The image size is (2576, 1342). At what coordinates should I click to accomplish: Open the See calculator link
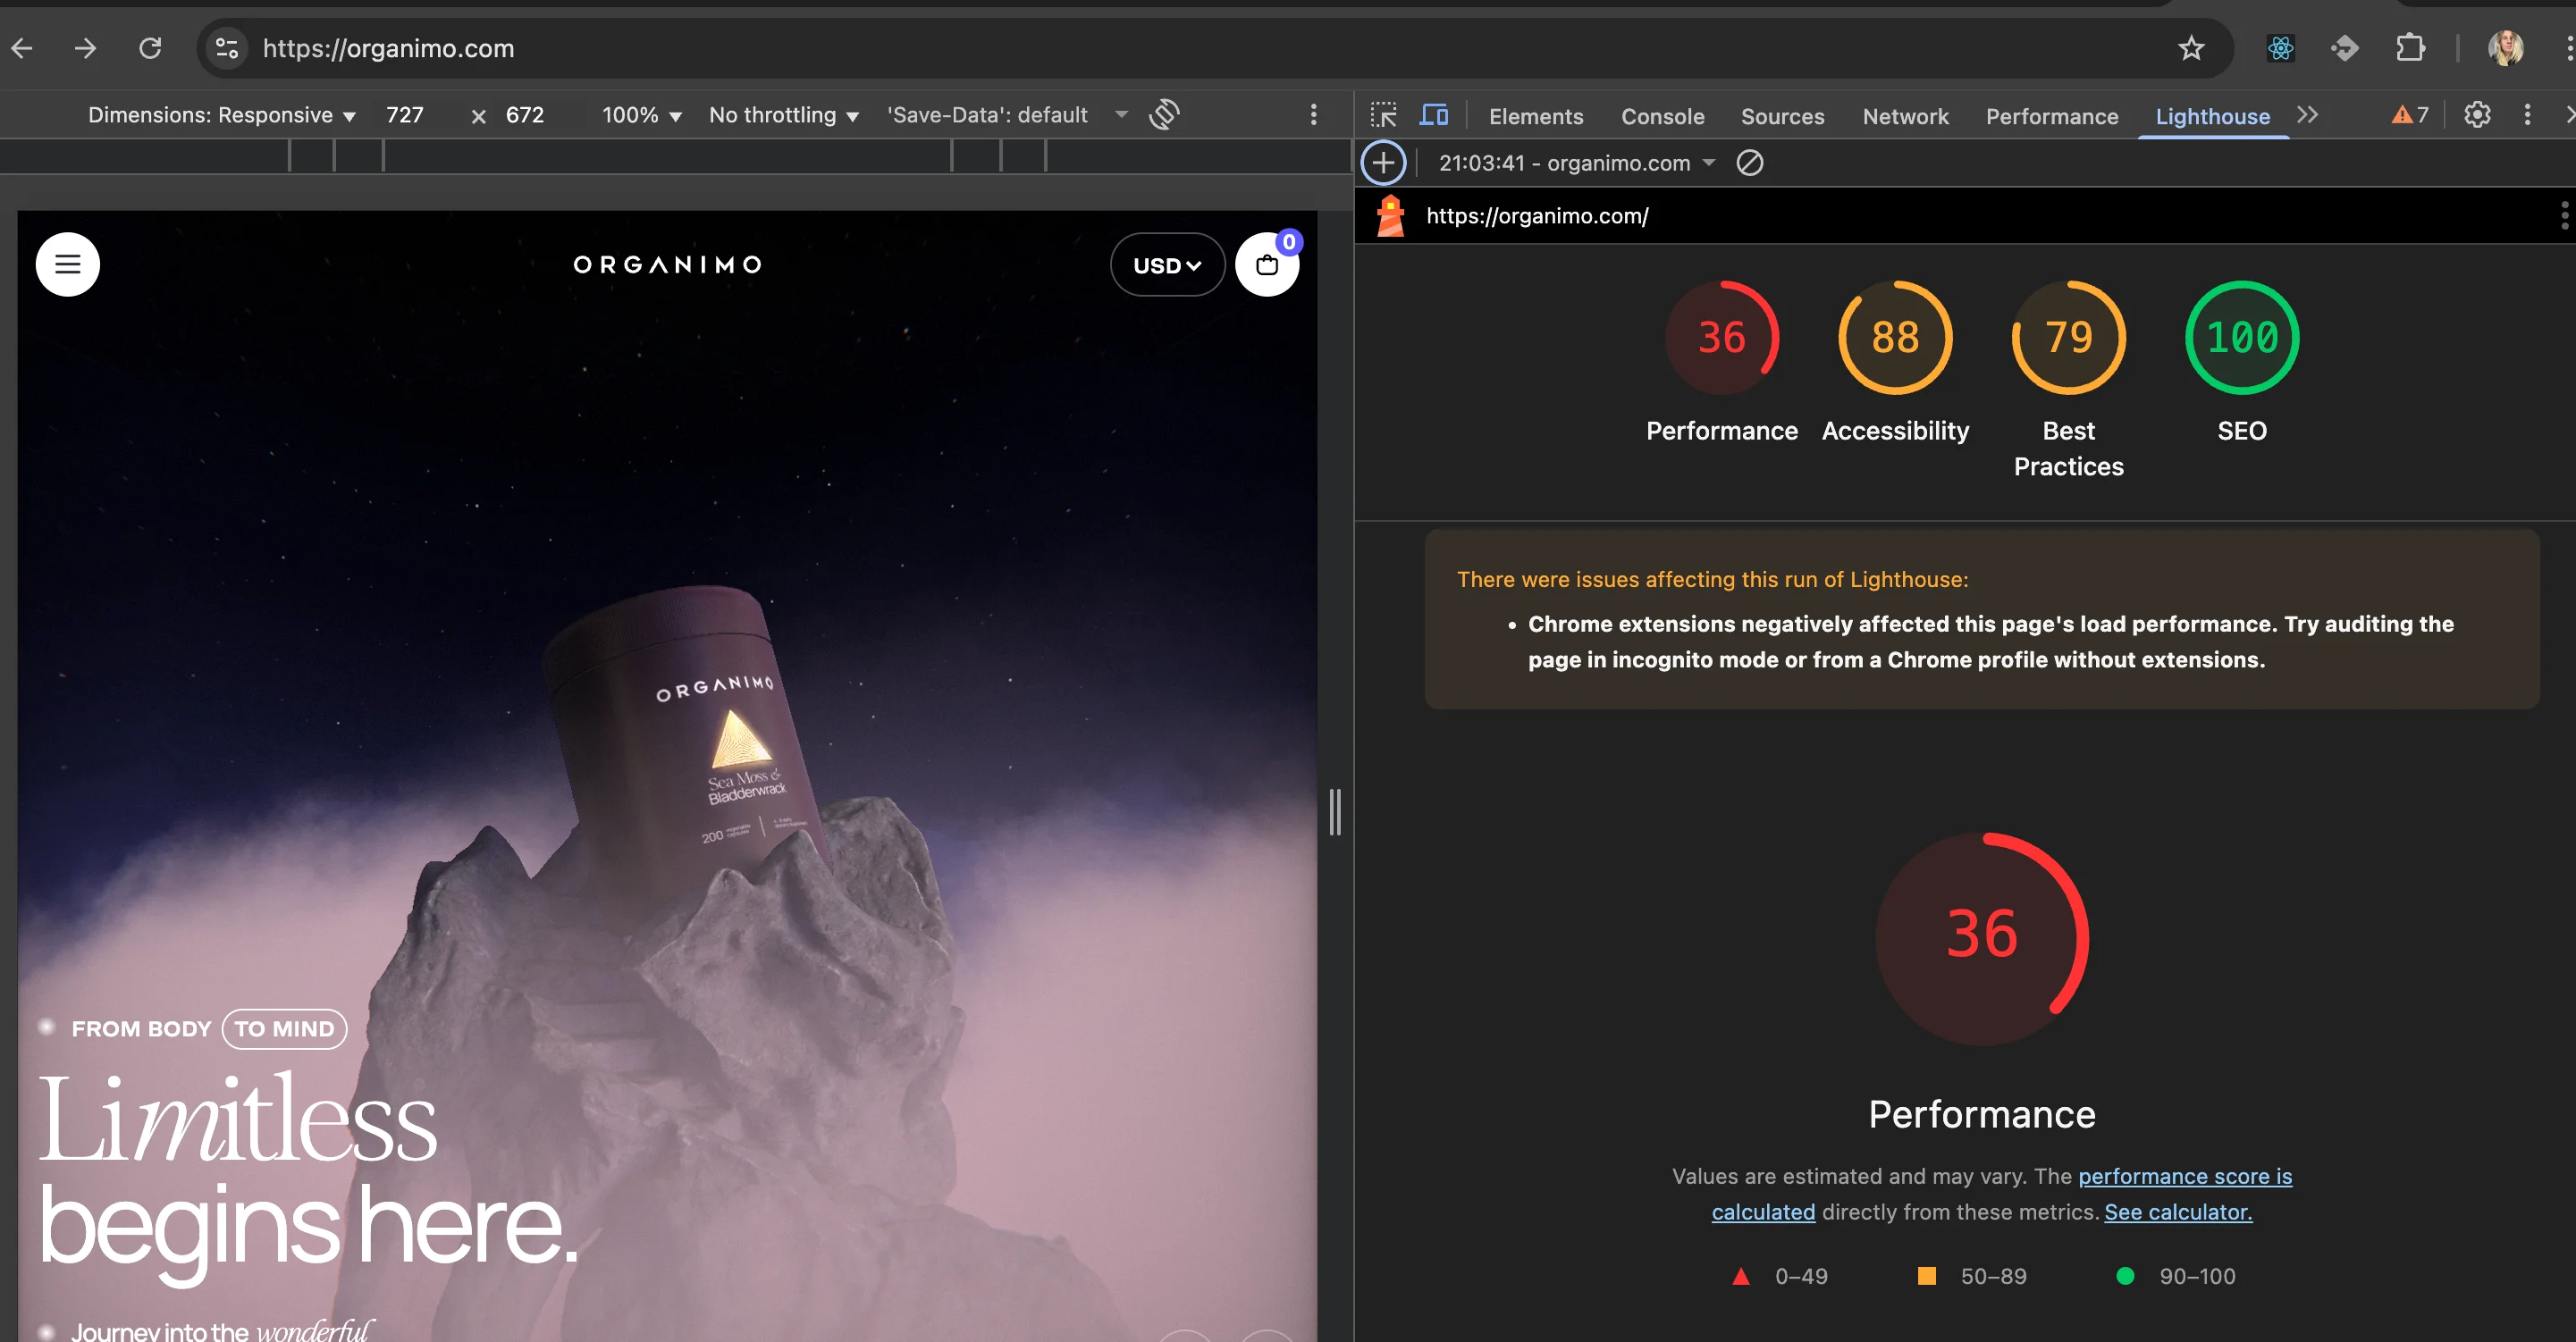click(x=2178, y=1212)
